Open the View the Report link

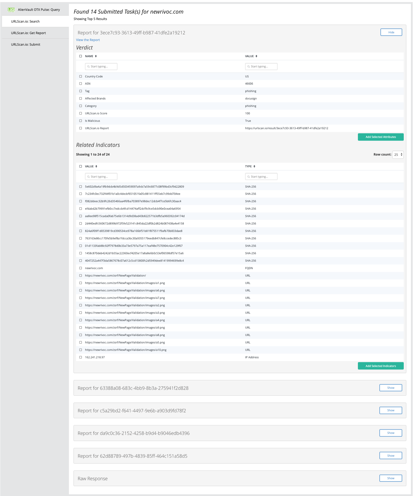click(x=88, y=40)
